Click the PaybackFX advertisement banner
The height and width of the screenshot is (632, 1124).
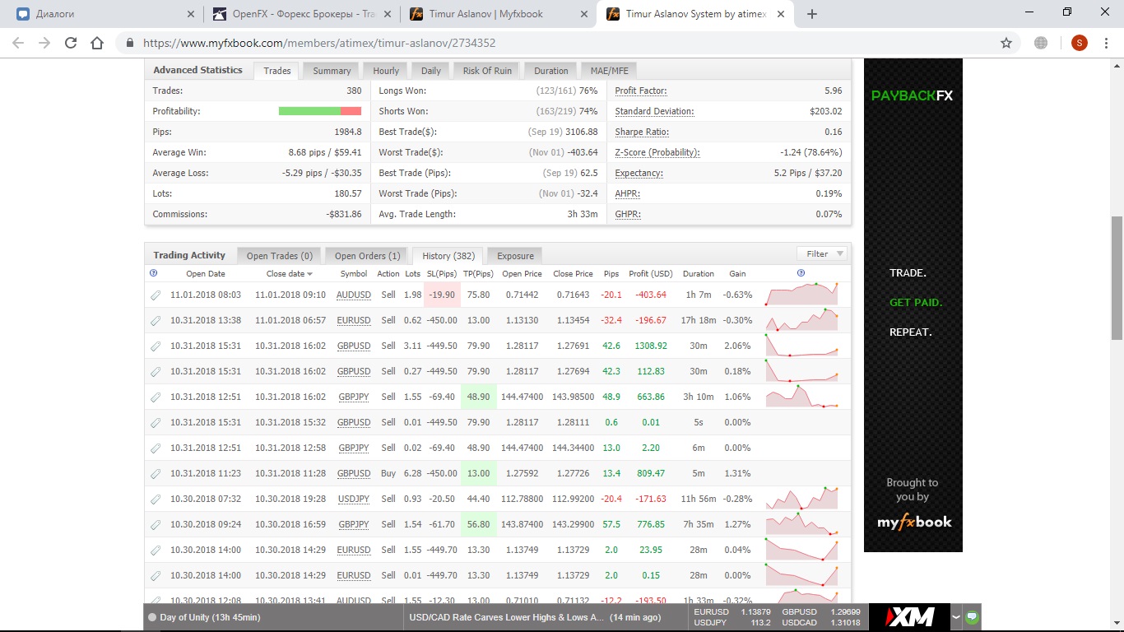913,304
